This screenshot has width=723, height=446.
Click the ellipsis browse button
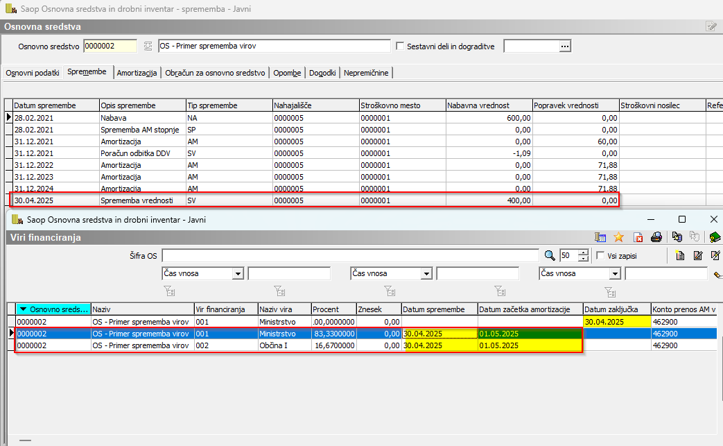(565, 46)
